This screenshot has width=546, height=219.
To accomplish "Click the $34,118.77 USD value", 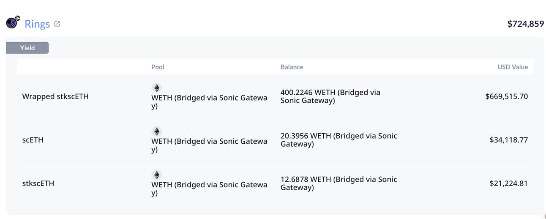I will click(x=509, y=140).
